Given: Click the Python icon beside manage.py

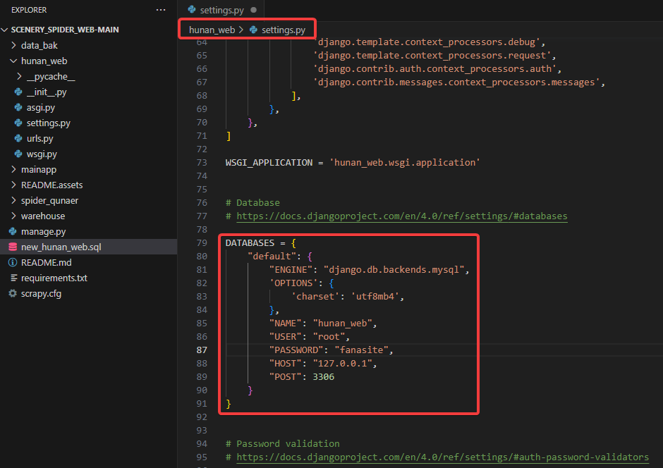Looking at the screenshot, I should click(13, 231).
